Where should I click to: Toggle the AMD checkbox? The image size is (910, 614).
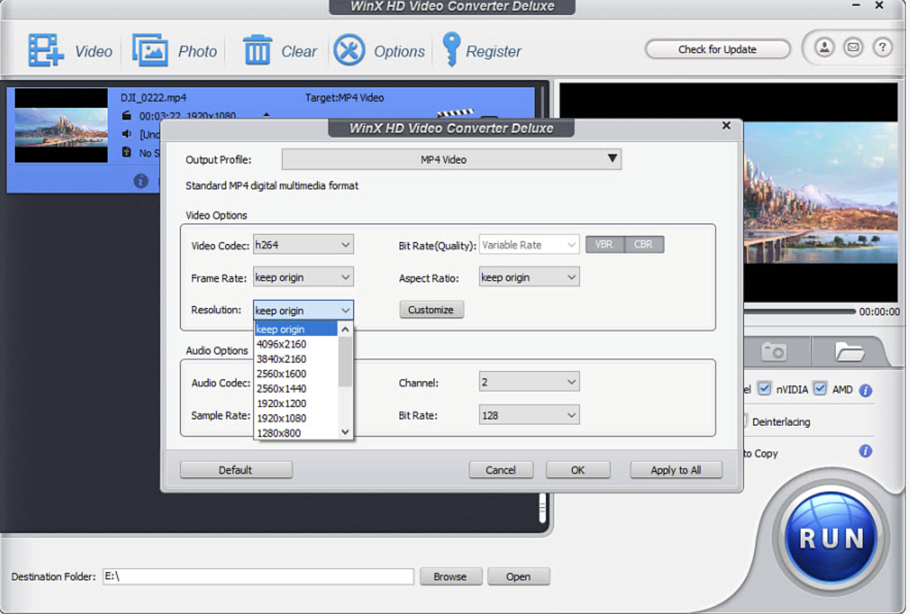(820, 389)
